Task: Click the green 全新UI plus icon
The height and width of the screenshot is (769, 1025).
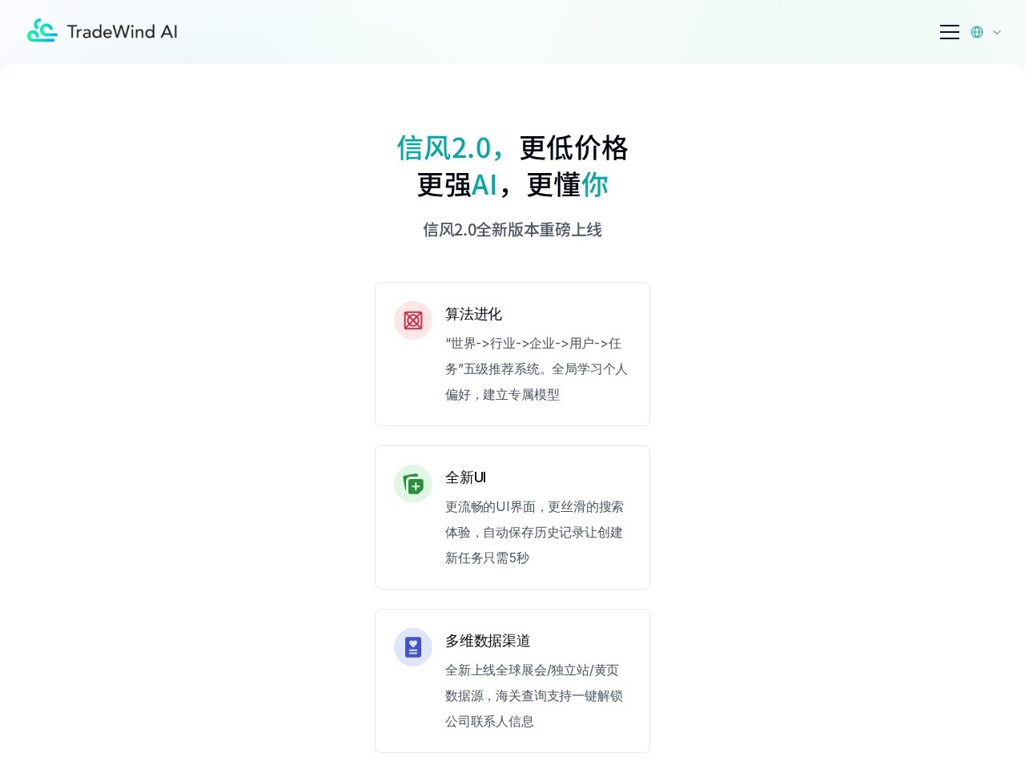Action: click(x=413, y=484)
